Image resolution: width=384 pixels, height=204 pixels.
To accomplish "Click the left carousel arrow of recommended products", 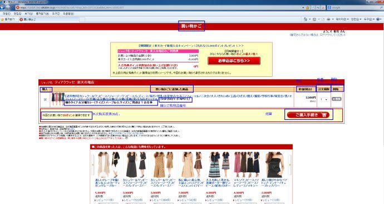I will click(93, 165).
